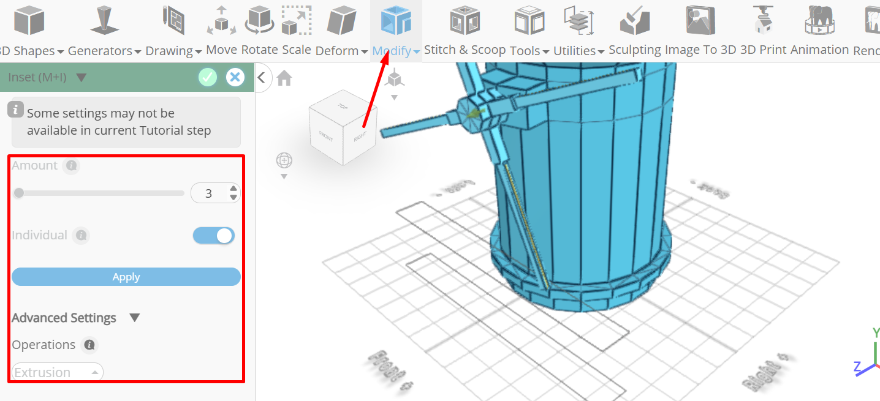Image resolution: width=880 pixels, height=401 pixels.
Task: Click the 'Operations' label text
Action: (x=44, y=345)
